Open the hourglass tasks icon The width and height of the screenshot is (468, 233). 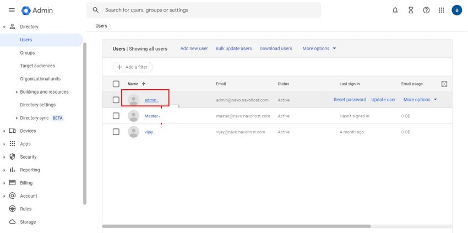tap(410, 10)
